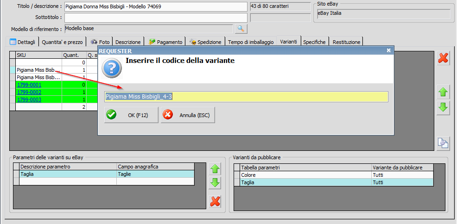Image resolution: width=457 pixels, height=224 pixels.
Task: Switch to the Spedizione tab
Action: (205, 42)
